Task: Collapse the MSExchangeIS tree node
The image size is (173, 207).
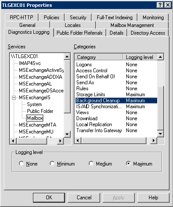Action: (x=14, y=98)
